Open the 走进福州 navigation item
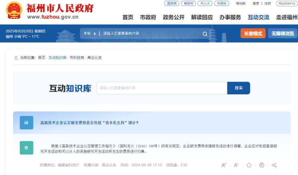Image resolution: width=298 pixels, height=175 pixels. pos(287,17)
